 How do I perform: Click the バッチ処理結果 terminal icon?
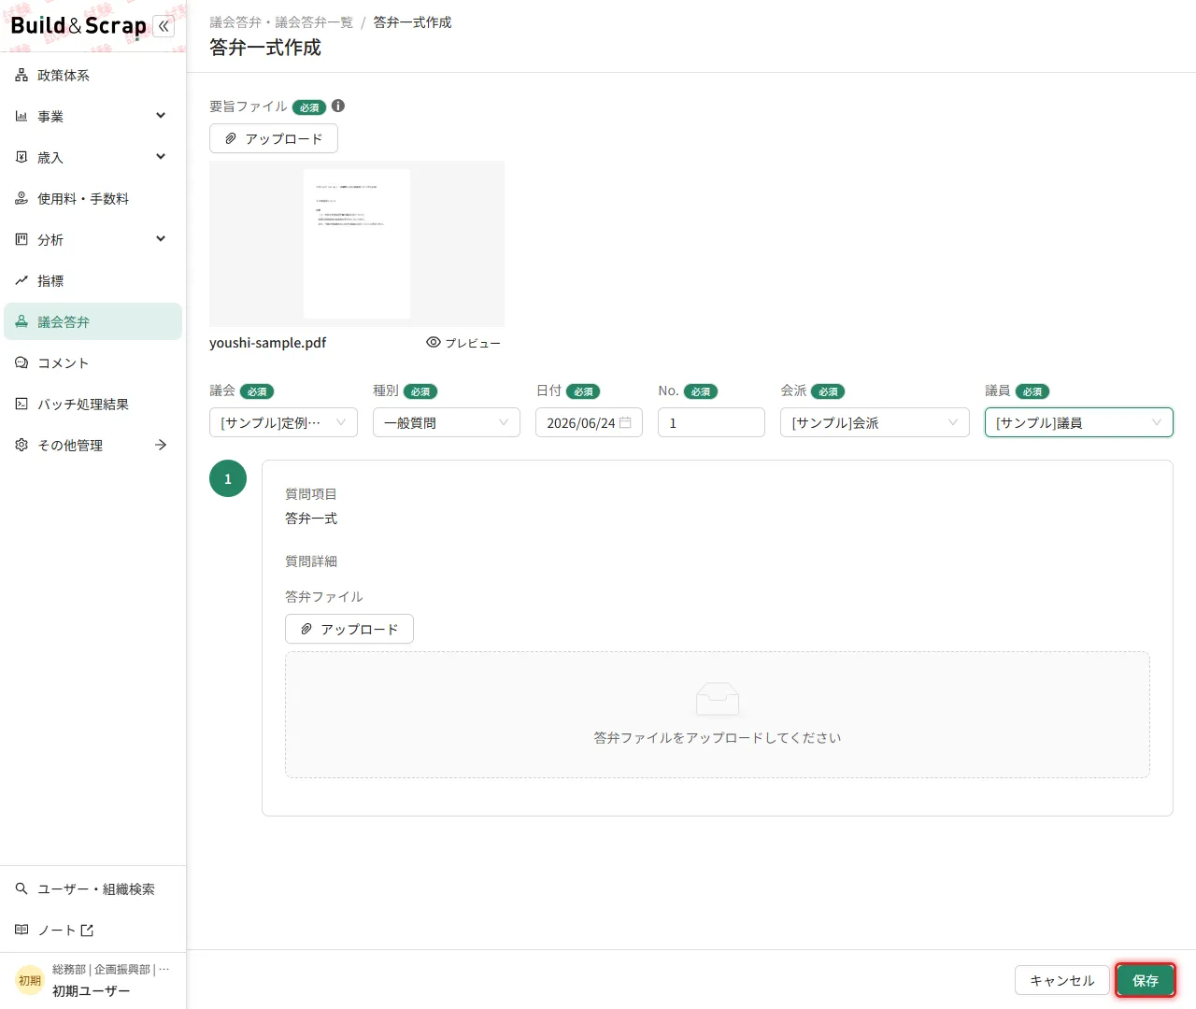[x=21, y=404]
